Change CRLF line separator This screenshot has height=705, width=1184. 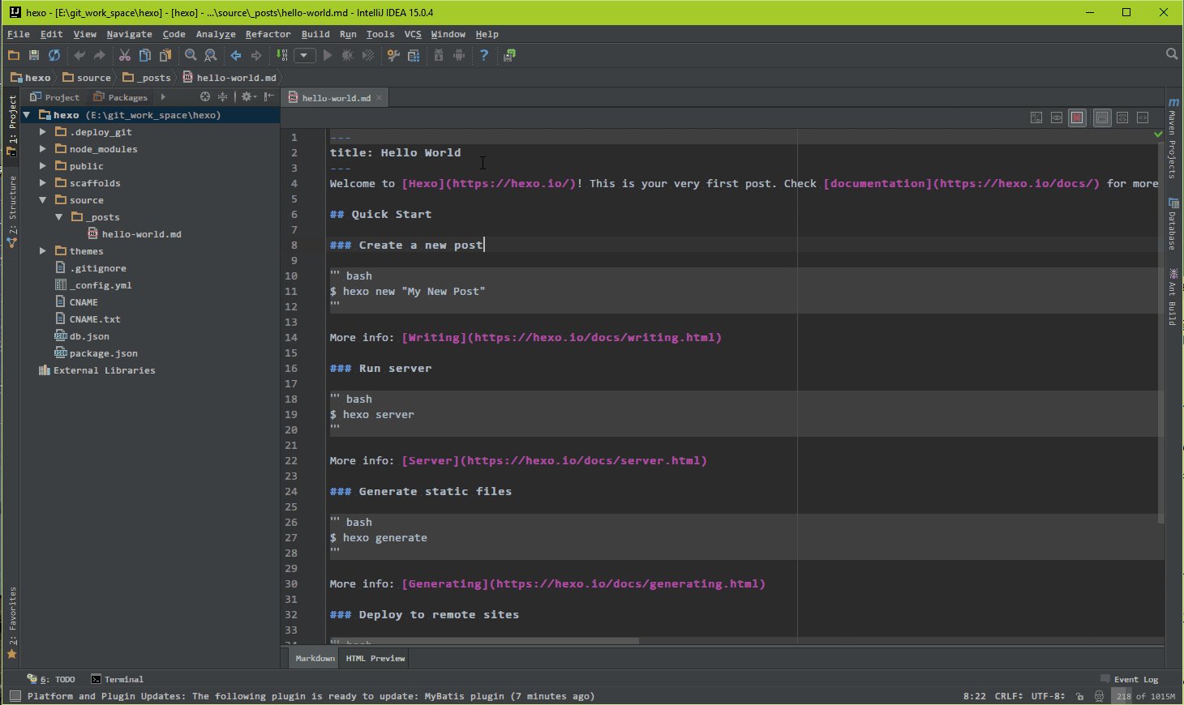[x=1008, y=696]
